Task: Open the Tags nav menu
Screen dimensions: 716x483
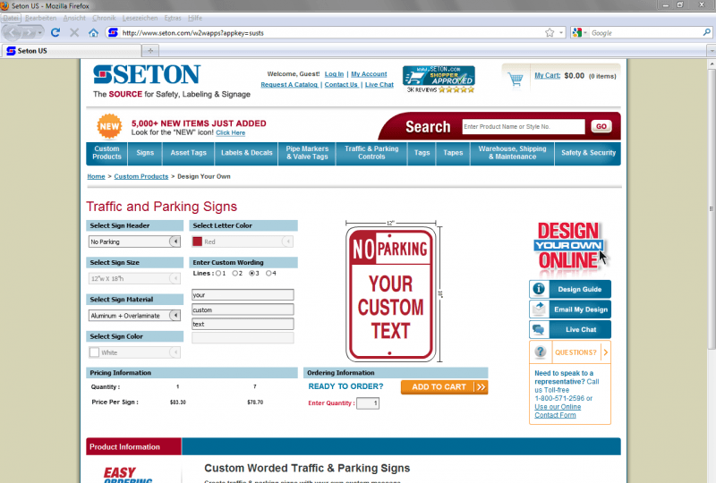Action: pyautogui.click(x=422, y=153)
